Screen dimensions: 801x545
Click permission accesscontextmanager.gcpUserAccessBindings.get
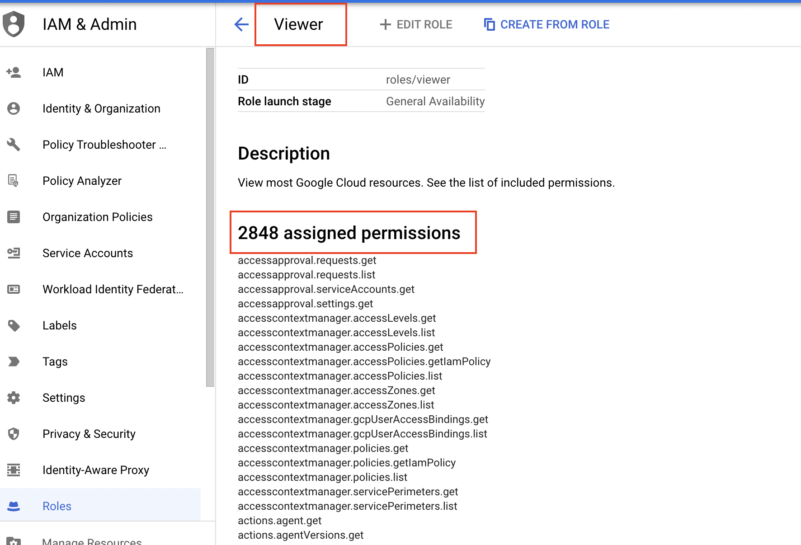coord(363,419)
